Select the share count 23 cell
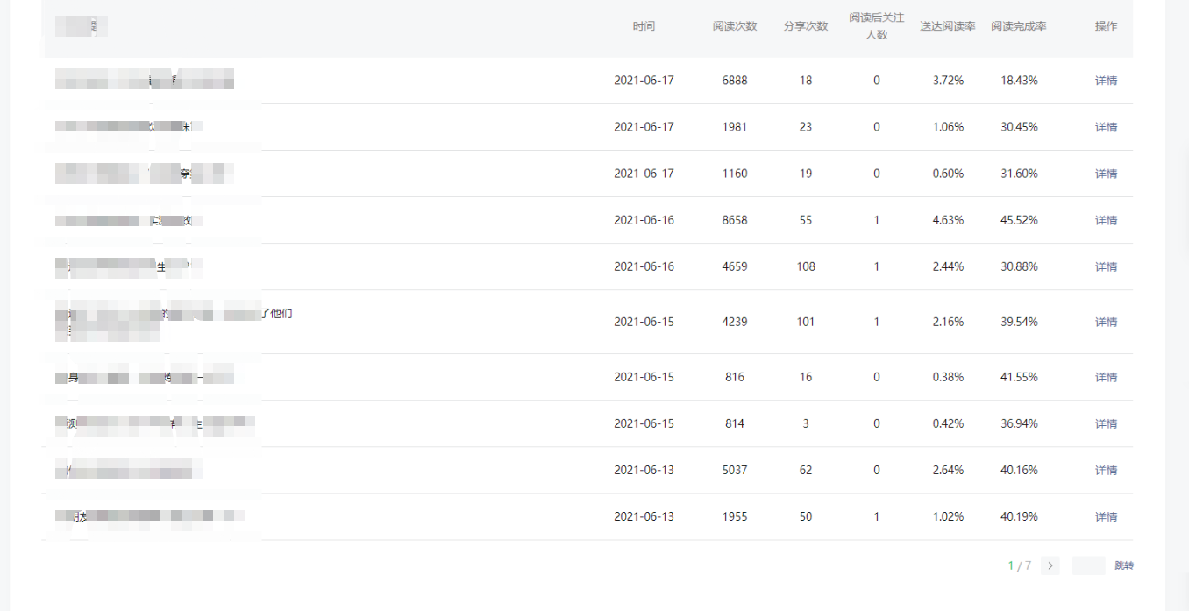This screenshot has height=611, width=1189. tap(806, 127)
